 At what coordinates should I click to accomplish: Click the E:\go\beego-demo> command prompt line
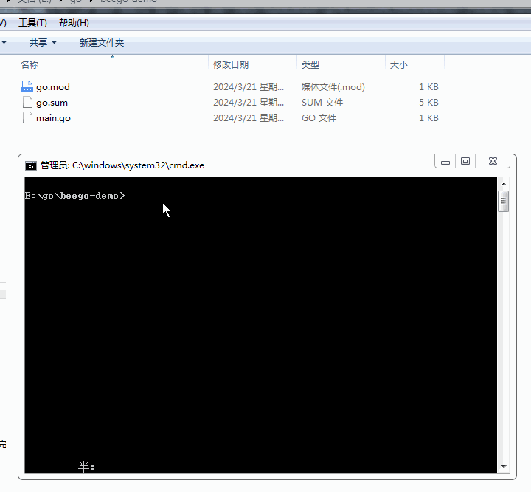pyautogui.click(x=74, y=196)
